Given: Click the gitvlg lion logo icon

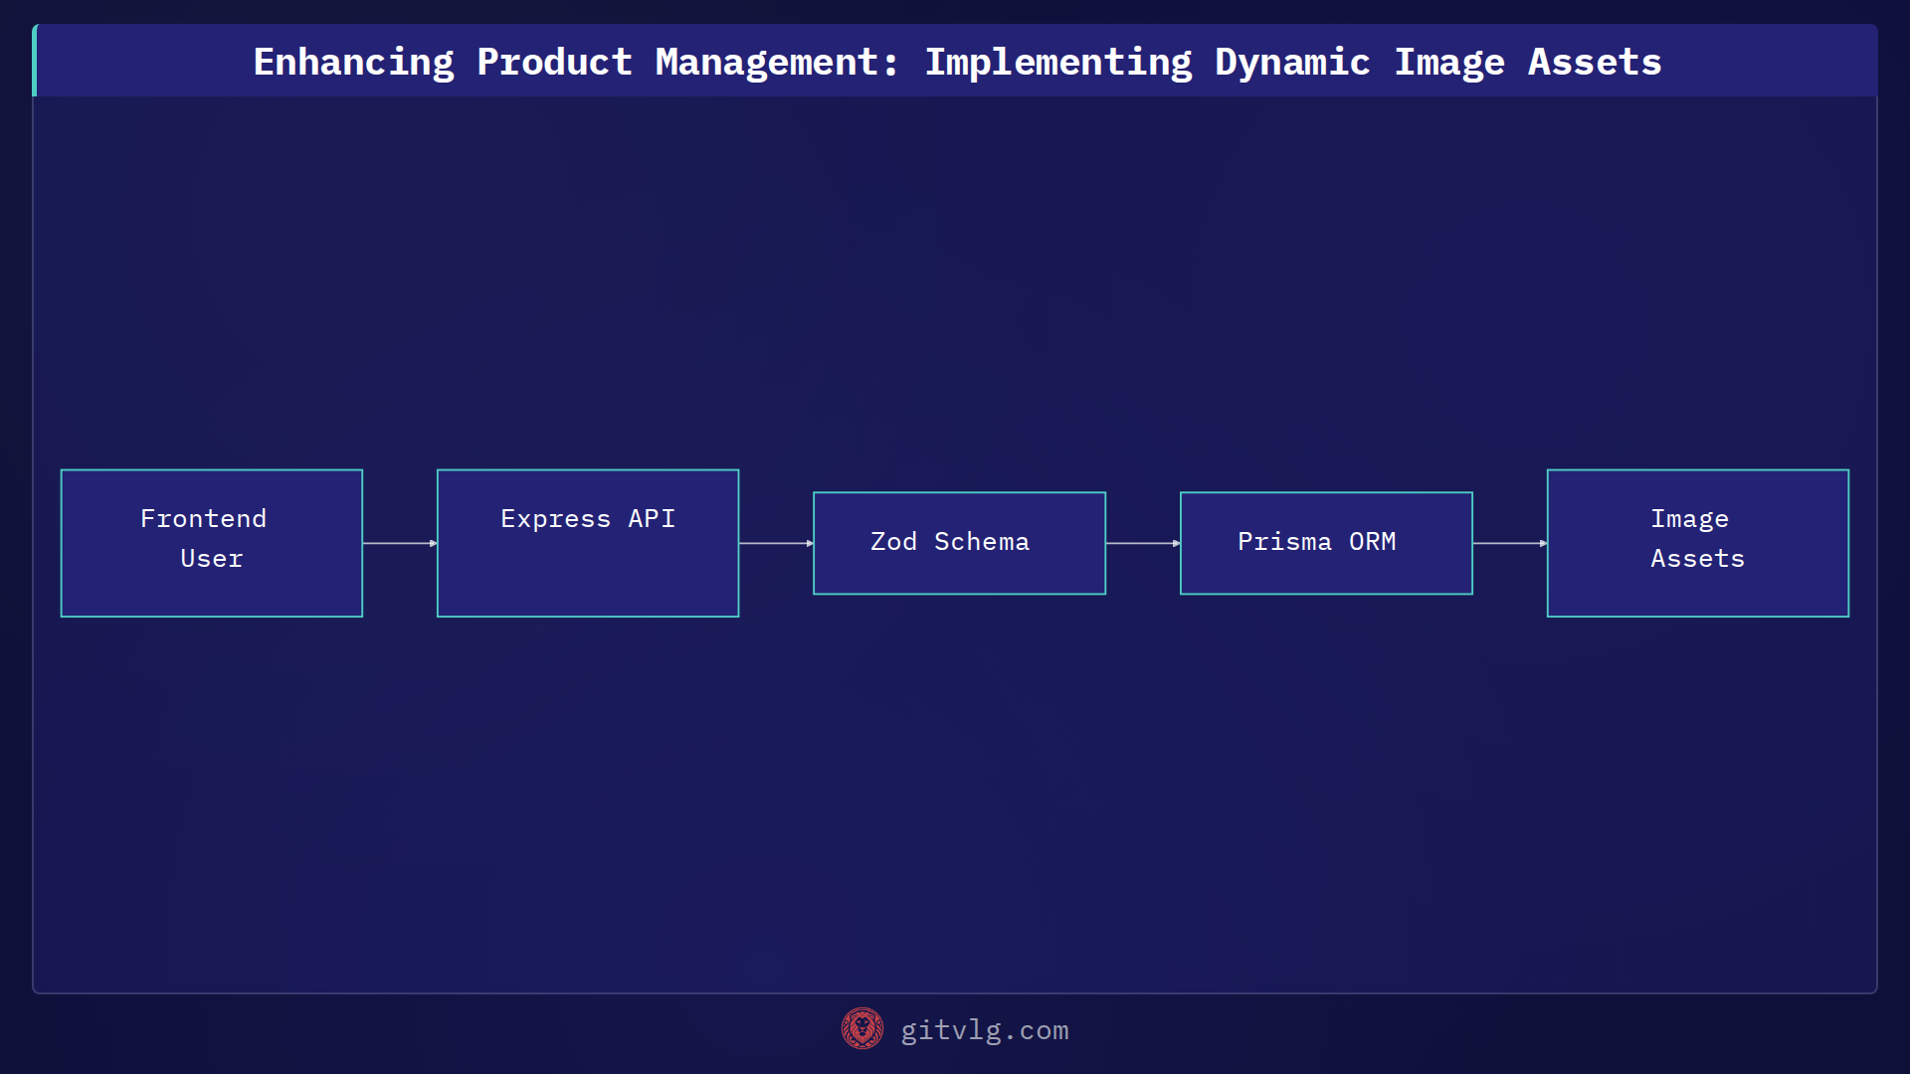Looking at the screenshot, I should pyautogui.click(x=861, y=1029).
